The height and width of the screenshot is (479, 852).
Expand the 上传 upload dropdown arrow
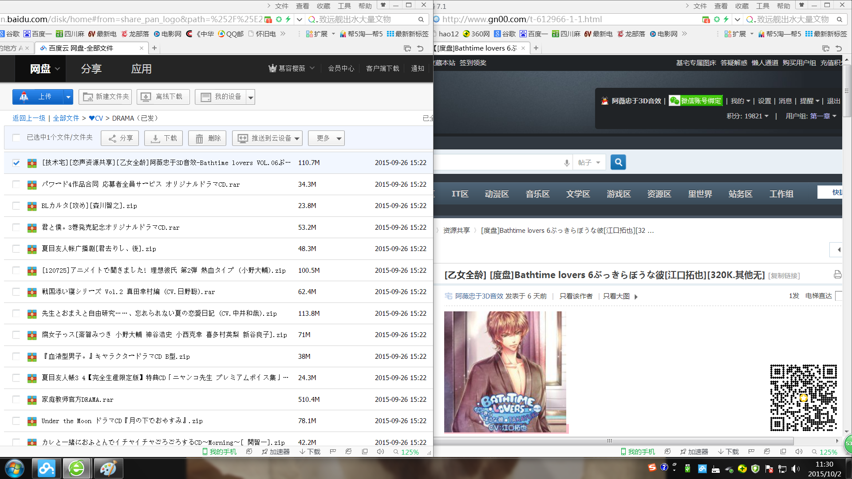point(68,97)
